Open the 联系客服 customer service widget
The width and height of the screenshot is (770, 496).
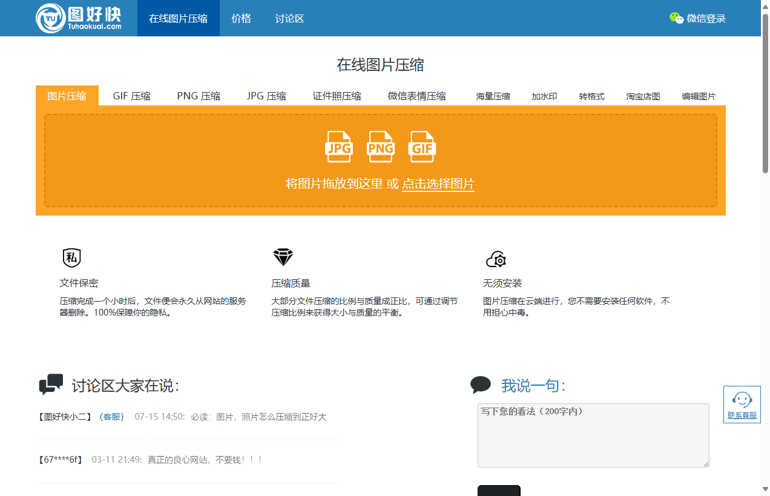pyautogui.click(x=742, y=404)
